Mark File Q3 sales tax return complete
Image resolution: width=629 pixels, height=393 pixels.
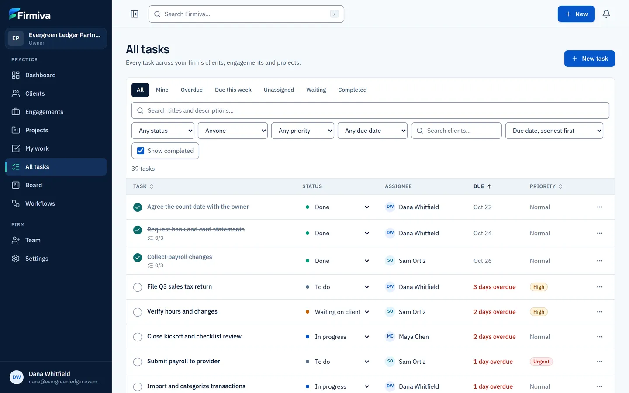(138, 287)
